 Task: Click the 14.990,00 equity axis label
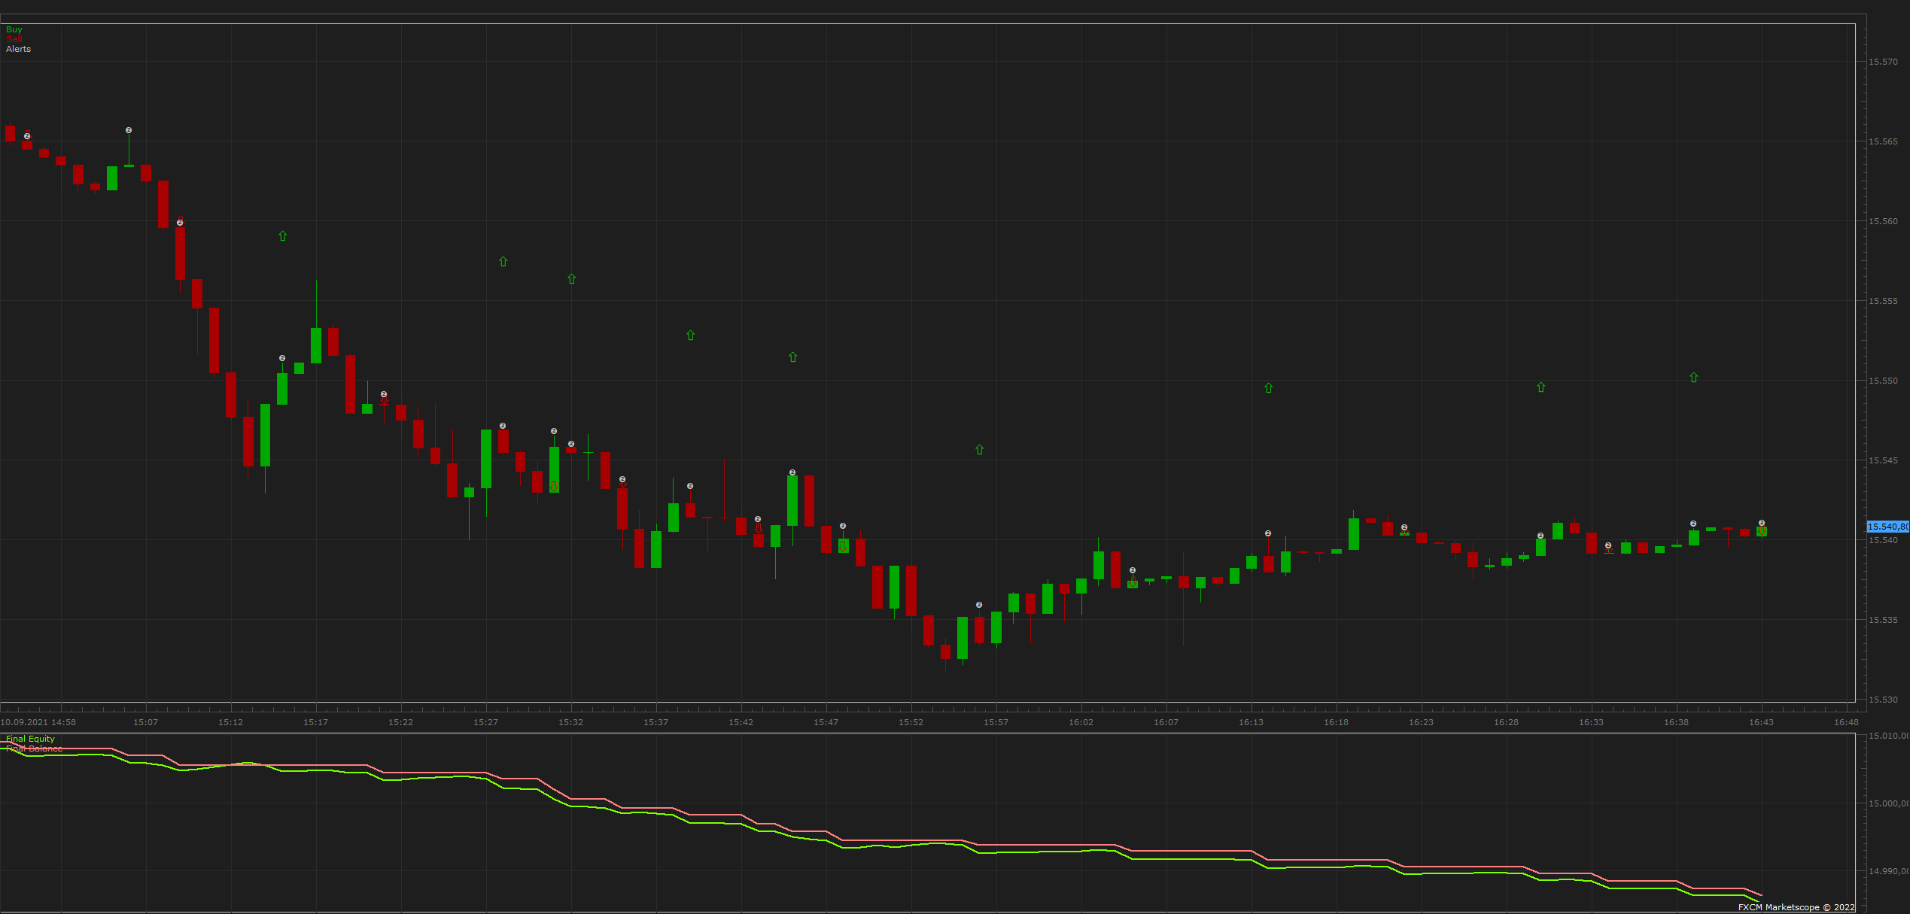1889,871
